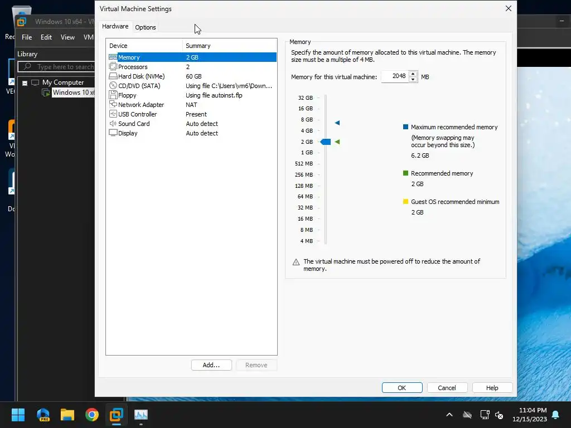571x428 pixels.
Task: Click the OK button
Action: point(402,388)
